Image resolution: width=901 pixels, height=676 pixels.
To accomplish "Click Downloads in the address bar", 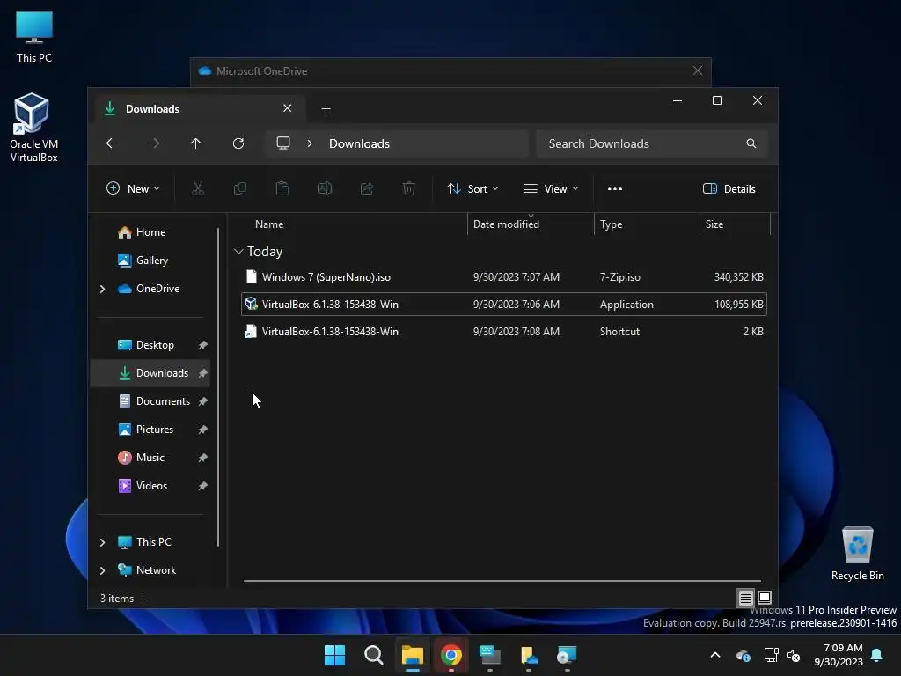I will 359,143.
